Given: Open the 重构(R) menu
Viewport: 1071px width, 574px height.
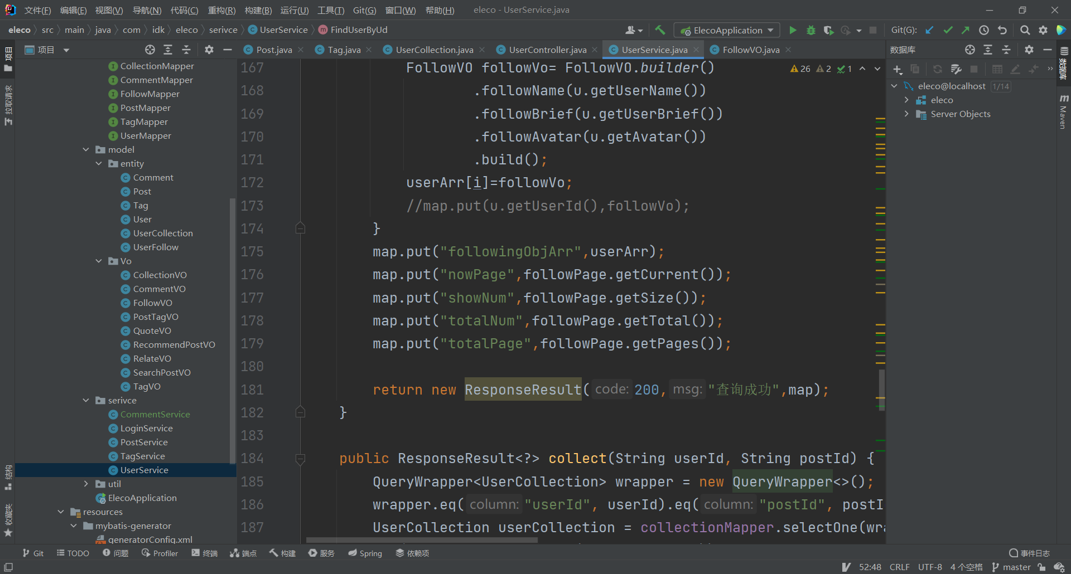Looking at the screenshot, I should [x=221, y=10].
